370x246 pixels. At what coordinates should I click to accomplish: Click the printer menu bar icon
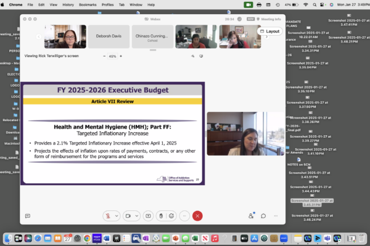pyautogui.click(x=259, y=5)
